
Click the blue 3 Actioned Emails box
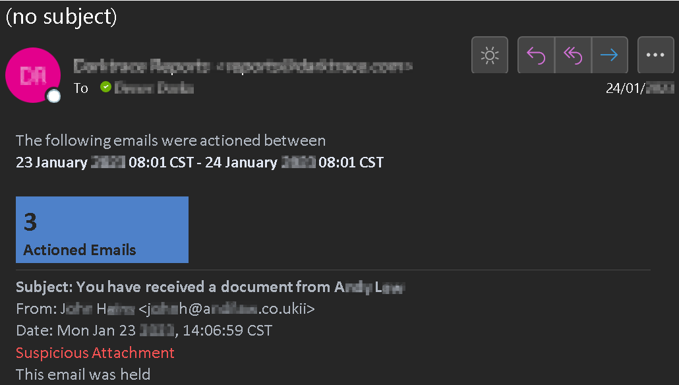102,229
